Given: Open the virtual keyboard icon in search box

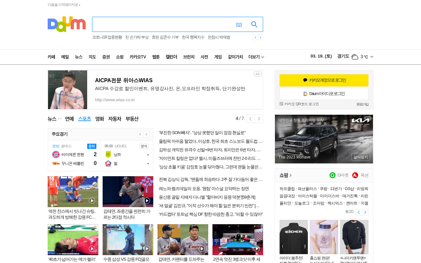Looking at the screenshot, I should [239, 25].
